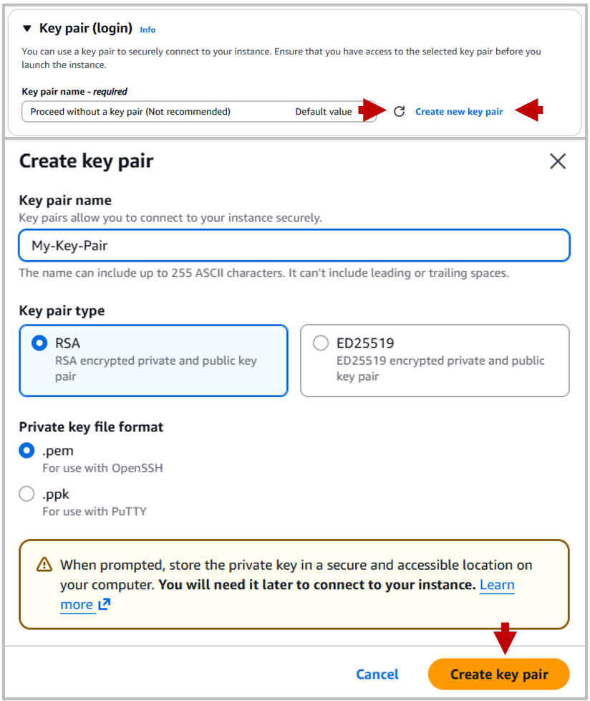Click the 'Default value' label in the dropdown
The height and width of the screenshot is (701, 590).
[x=324, y=112]
